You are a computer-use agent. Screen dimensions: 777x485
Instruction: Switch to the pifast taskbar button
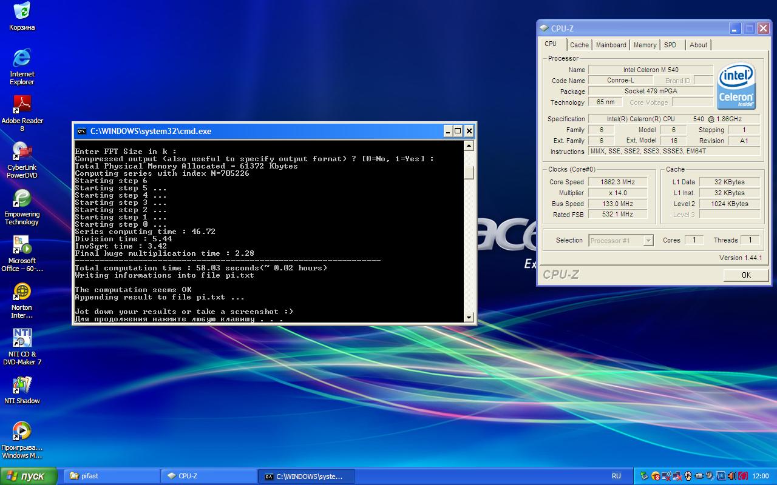point(112,476)
